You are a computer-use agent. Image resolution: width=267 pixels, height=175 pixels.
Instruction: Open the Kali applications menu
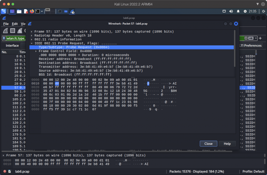3,11
